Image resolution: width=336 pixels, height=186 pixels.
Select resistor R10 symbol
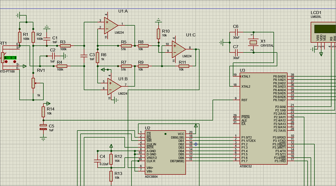159,34
